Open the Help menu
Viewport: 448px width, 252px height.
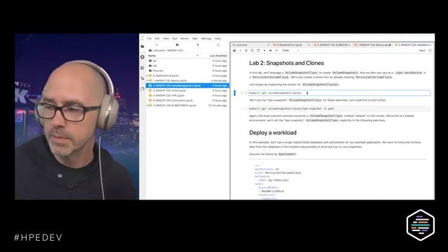(x=218, y=38)
